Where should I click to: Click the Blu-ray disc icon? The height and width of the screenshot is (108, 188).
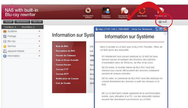click(5, 41)
